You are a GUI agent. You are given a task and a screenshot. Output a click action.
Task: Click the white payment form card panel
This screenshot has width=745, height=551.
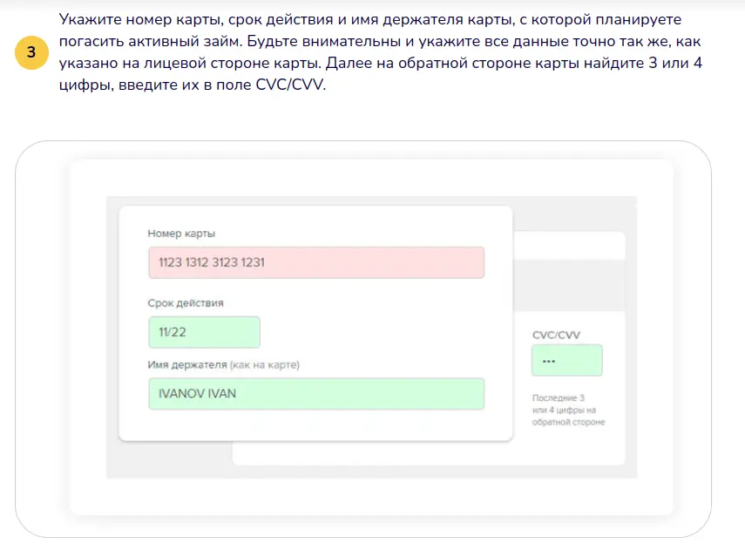click(316, 323)
